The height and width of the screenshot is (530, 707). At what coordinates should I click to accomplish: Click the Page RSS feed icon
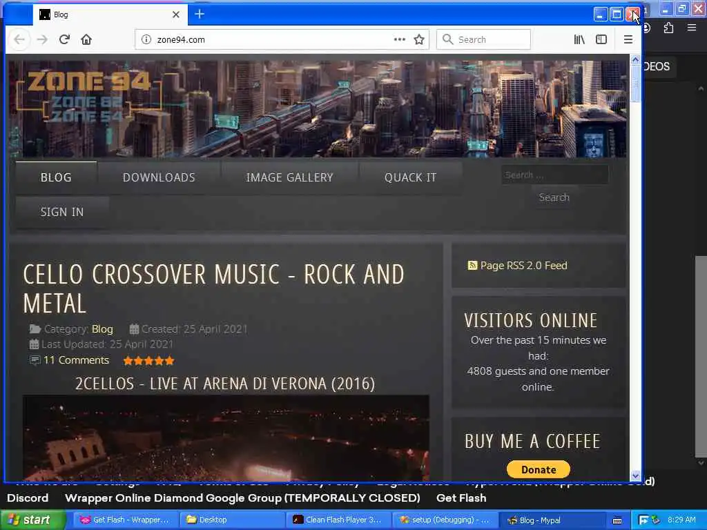[472, 266]
